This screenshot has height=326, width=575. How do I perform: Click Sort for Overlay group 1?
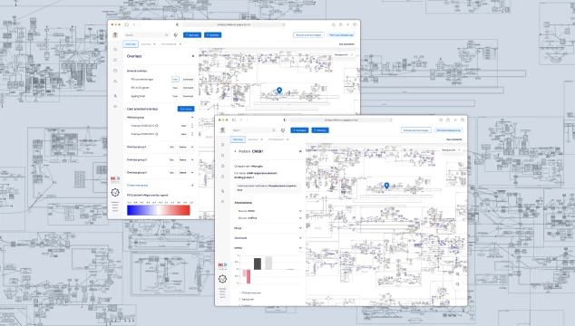point(171,147)
